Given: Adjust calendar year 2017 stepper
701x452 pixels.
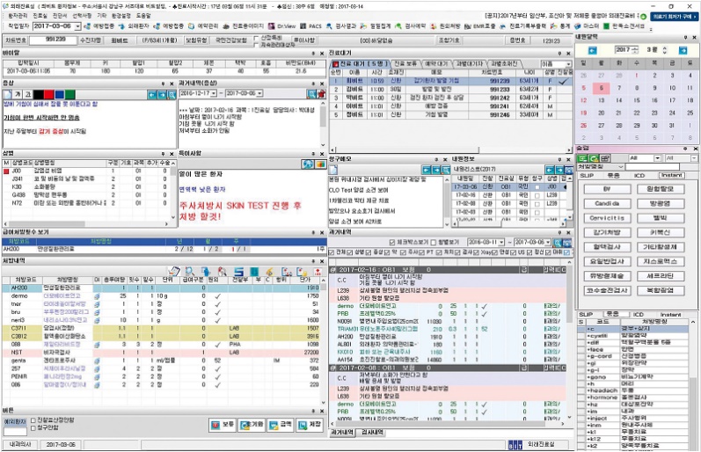Looking at the screenshot, I should point(635,50).
